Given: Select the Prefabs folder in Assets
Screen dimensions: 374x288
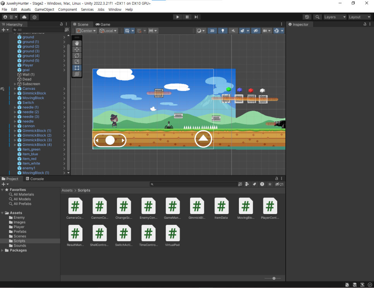Looking at the screenshot, I should tap(20, 231).
